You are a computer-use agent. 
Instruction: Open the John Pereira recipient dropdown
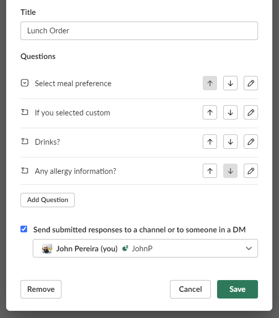click(145, 248)
